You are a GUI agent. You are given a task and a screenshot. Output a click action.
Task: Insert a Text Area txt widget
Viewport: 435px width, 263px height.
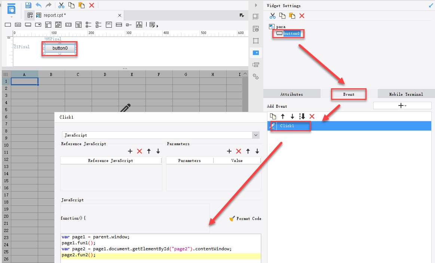point(109,25)
